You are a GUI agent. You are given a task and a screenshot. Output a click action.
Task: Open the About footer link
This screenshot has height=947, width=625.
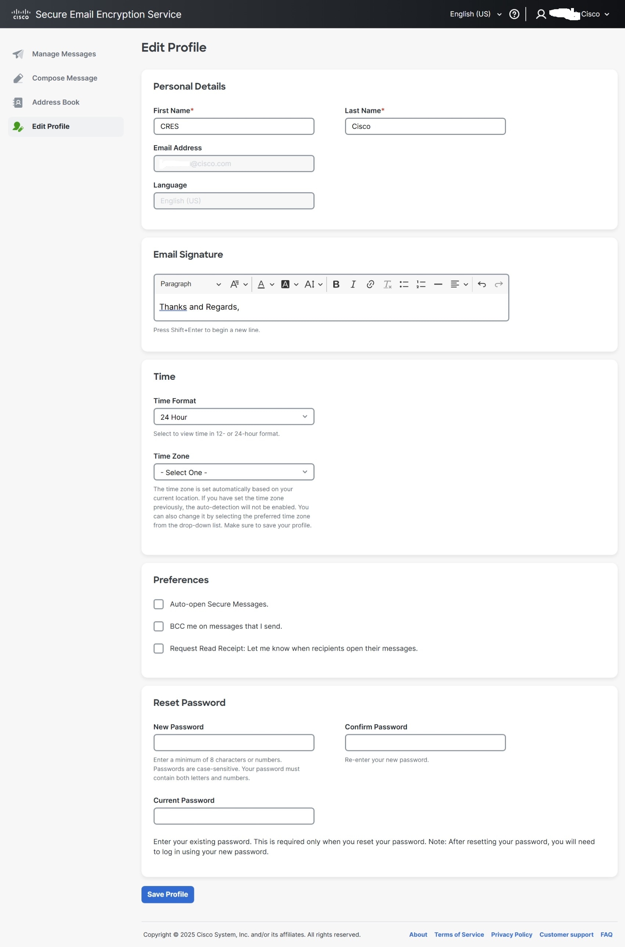[418, 935]
